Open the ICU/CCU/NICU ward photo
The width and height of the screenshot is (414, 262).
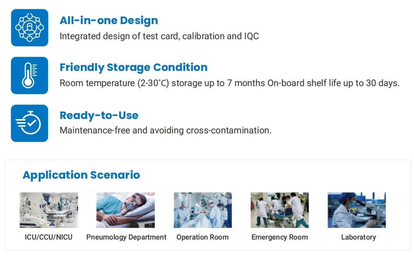point(49,210)
